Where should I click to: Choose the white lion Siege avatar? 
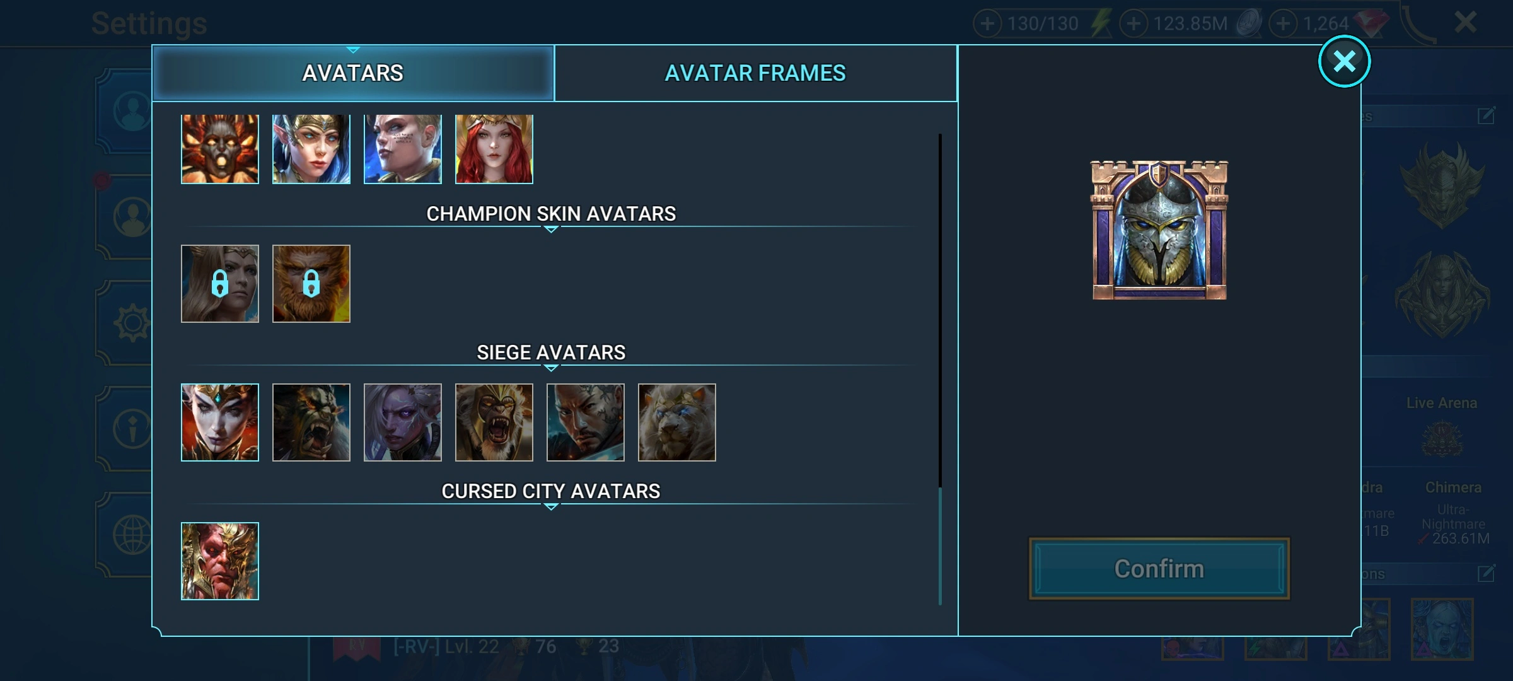click(x=677, y=422)
